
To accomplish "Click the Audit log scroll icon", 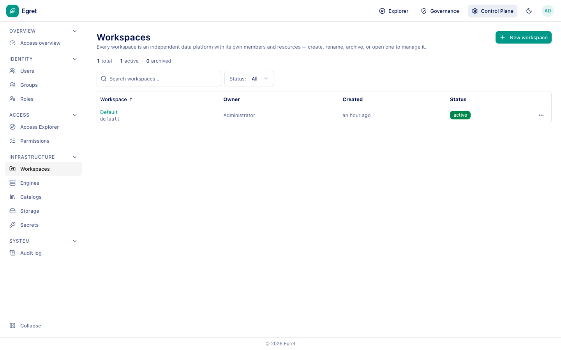I will [12, 253].
